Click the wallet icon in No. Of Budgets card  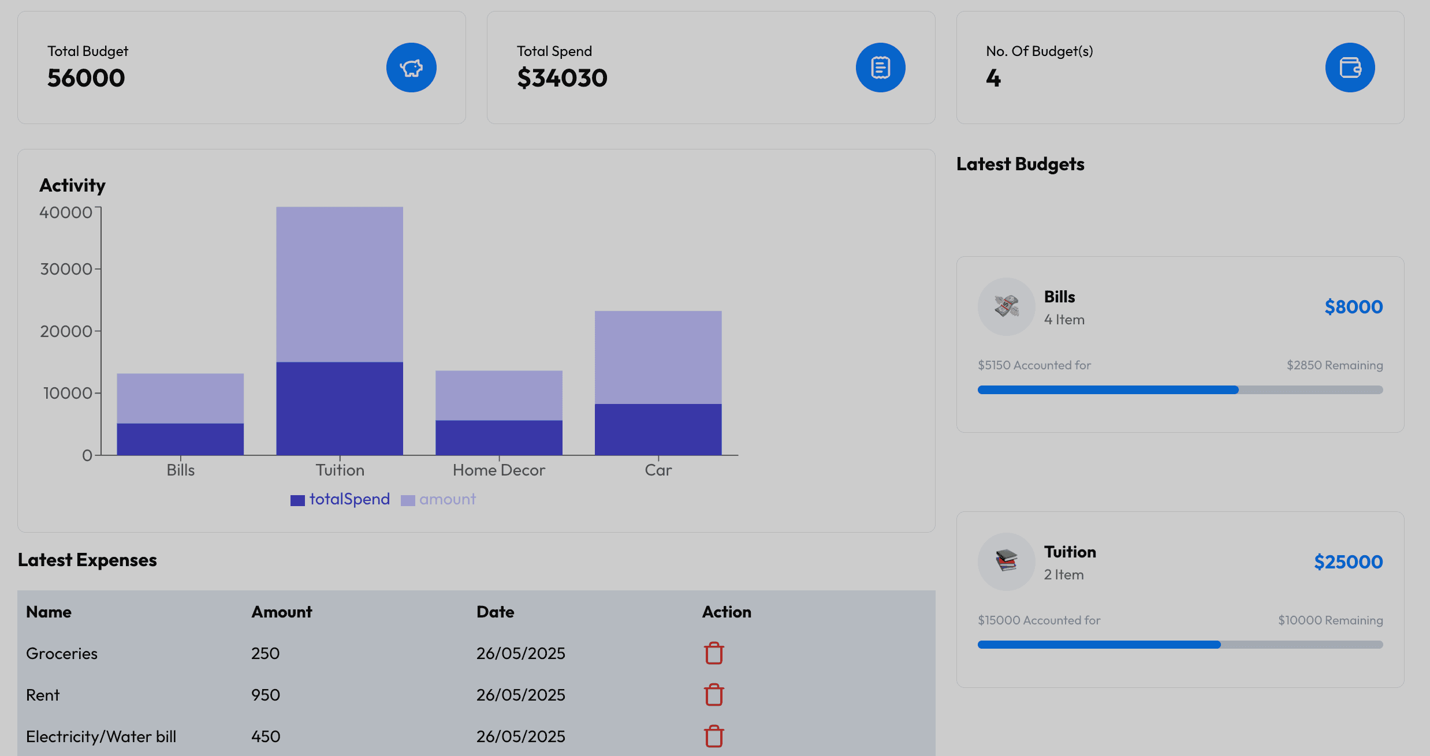tap(1350, 68)
